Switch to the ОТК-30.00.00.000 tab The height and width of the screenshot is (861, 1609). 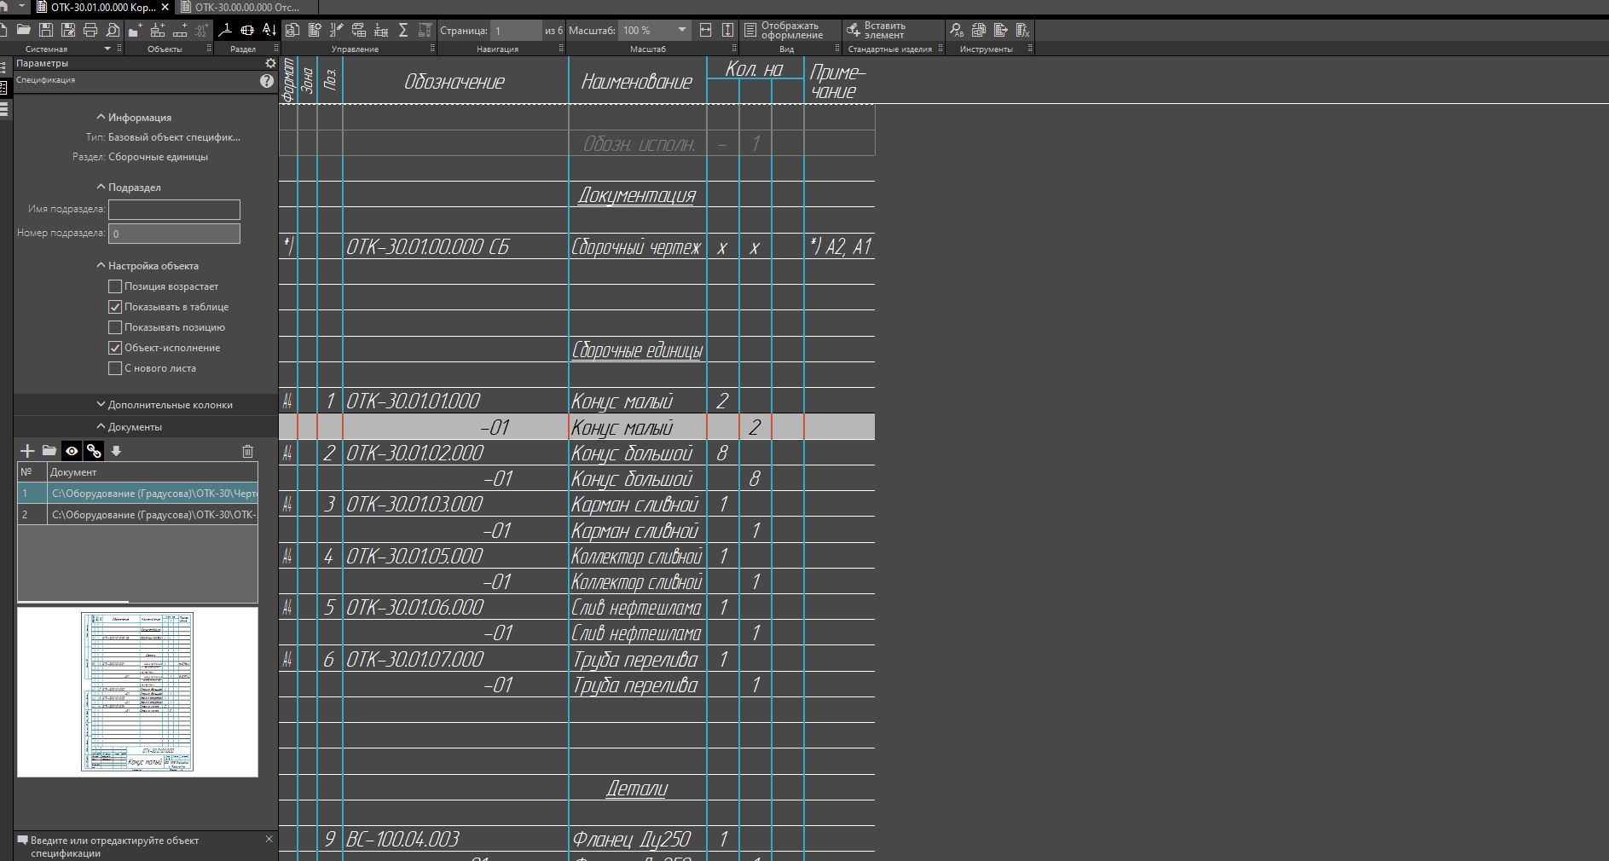(x=241, y=7)
